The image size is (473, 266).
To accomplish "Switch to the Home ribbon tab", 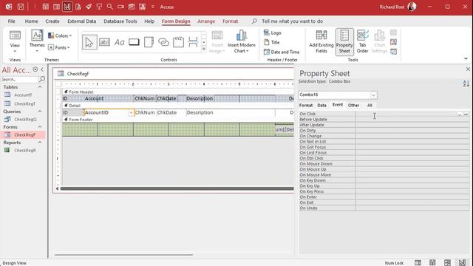I will click(x=31, y=21).
